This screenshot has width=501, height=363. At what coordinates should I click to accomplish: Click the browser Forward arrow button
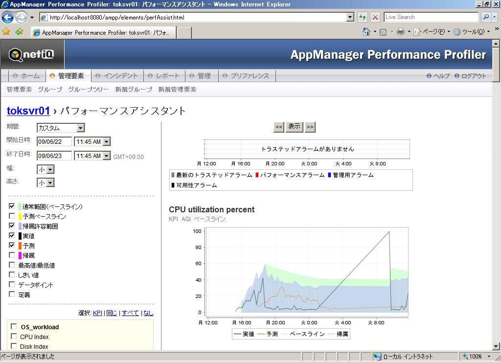pyautogui.click(x=21, y=17)
